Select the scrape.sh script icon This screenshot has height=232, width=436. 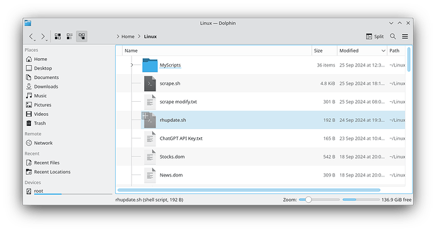click(x=150, y=83)
